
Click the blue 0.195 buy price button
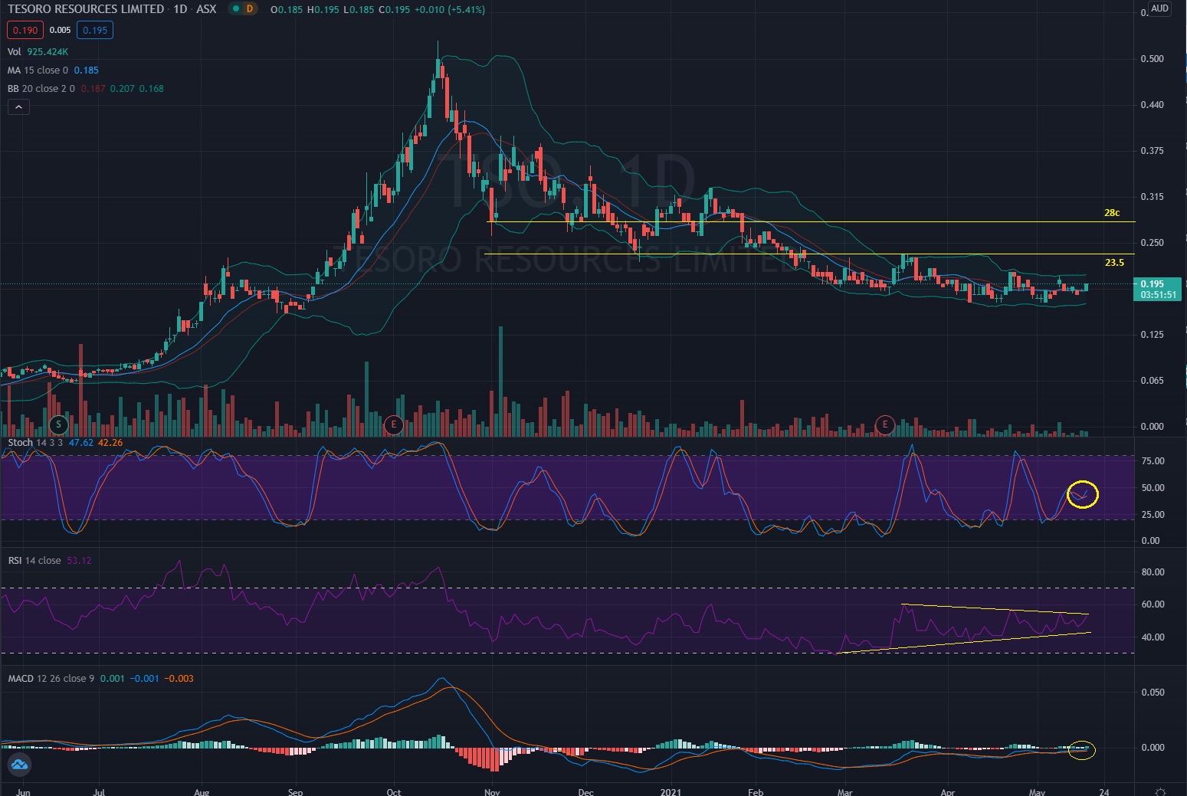click(x=95, y=30)
